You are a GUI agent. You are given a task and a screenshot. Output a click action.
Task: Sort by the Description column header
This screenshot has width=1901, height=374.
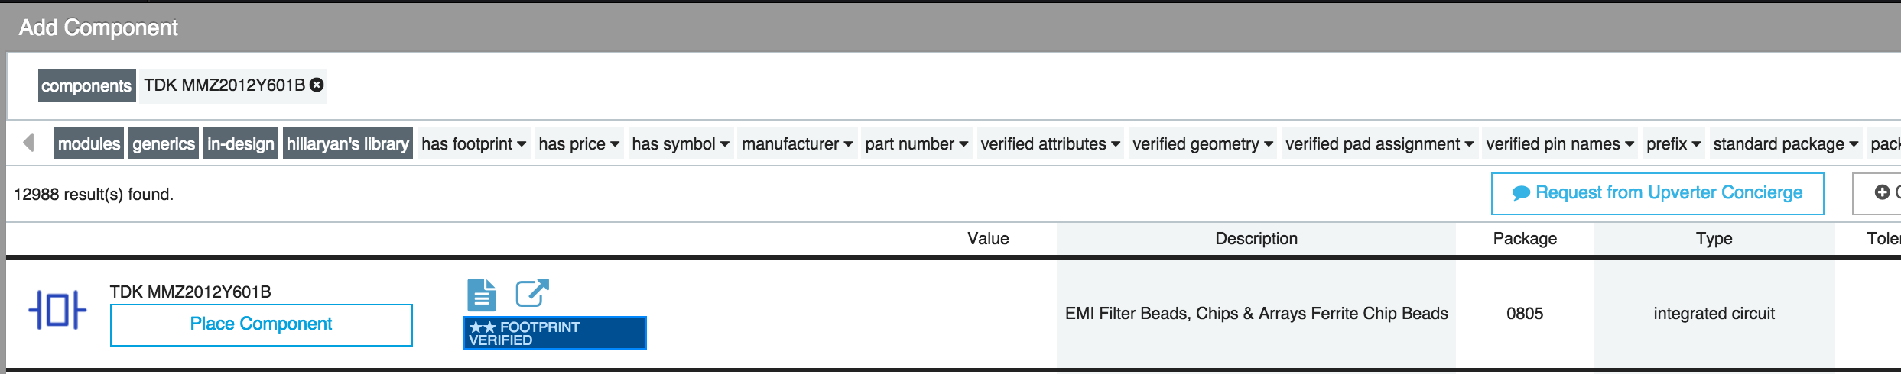pyautogui.click(x=1256, y=239)
